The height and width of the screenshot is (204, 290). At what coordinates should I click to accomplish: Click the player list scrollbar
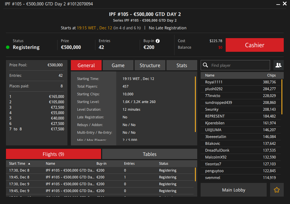(282, 97)
